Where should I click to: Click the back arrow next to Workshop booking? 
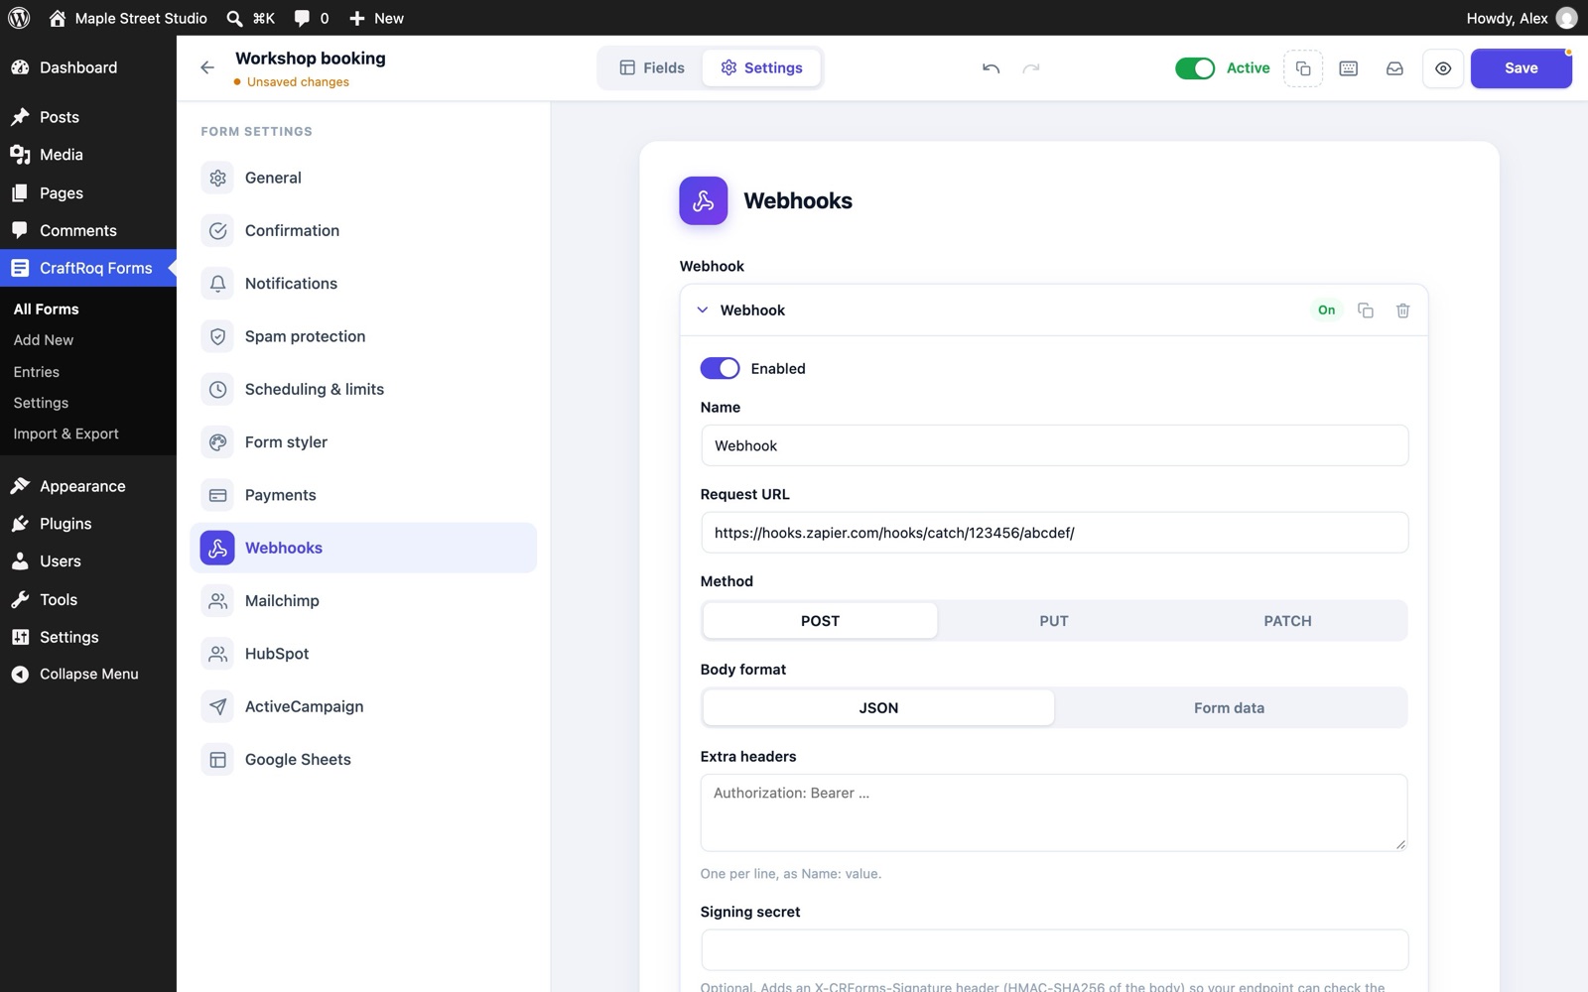tap(207, 67)
